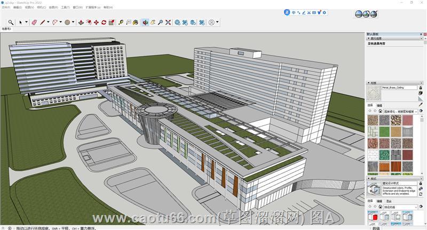Select the Offset tool
Viewport: 427px width, 230px height.
[89, 22]
